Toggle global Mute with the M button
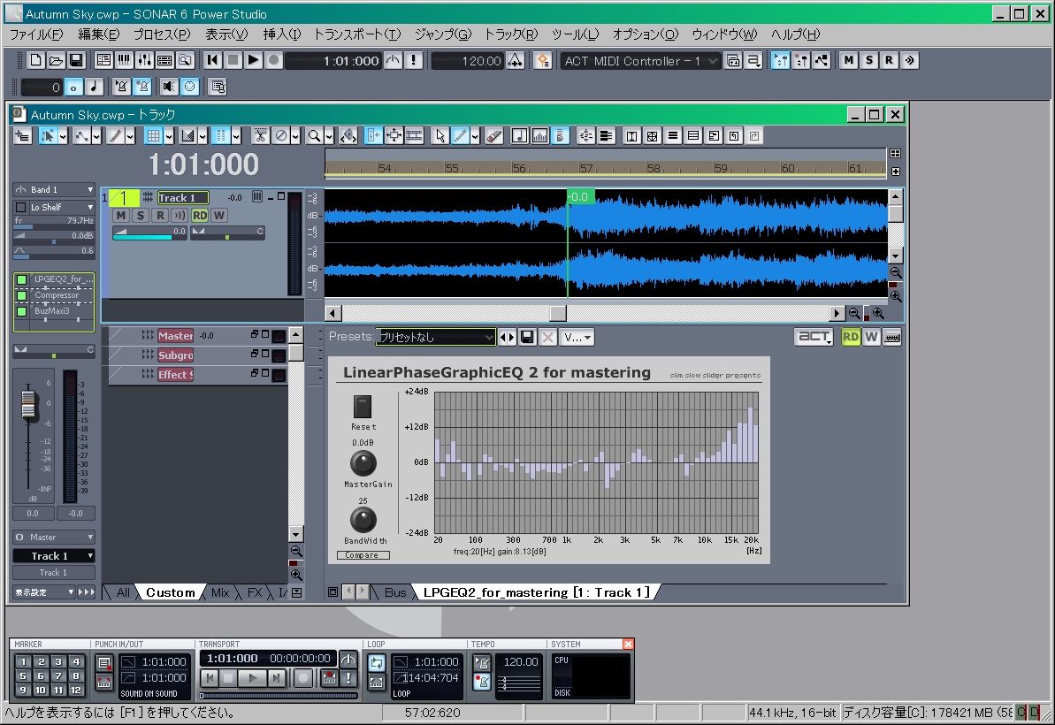The height and width of the screenshot is (725, 1055). [x=848, y=60]
